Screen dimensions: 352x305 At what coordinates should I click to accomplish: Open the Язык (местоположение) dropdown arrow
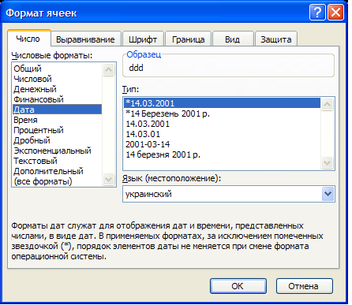(328, 194)
